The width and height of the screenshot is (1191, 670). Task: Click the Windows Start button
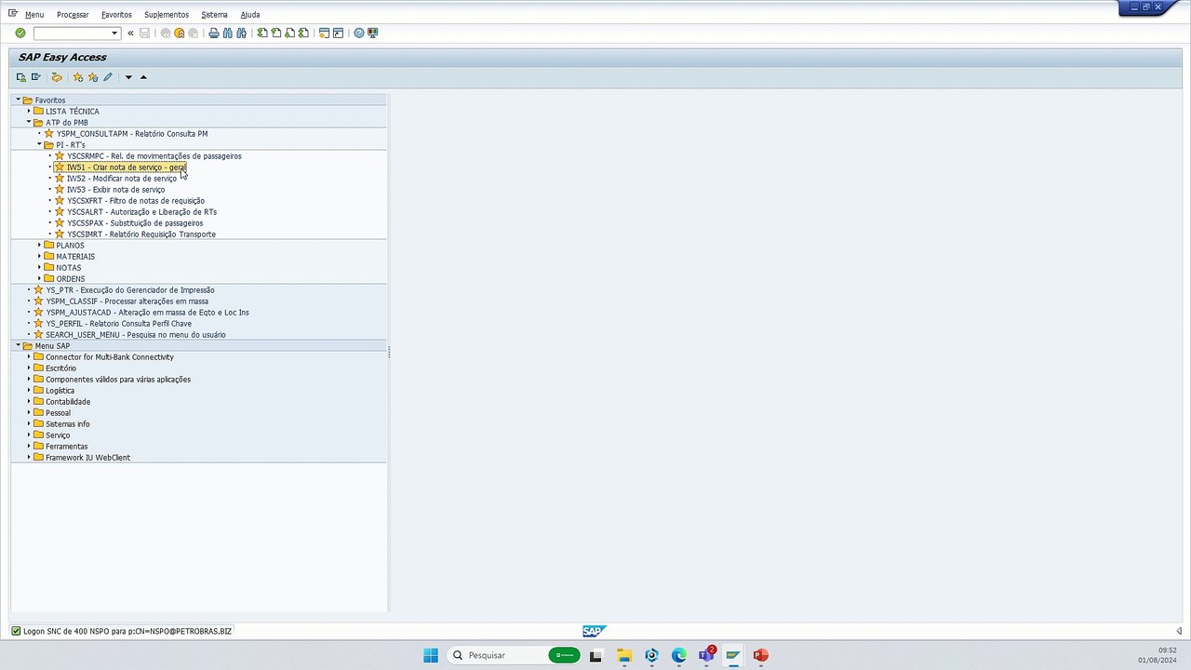point(431,655)
